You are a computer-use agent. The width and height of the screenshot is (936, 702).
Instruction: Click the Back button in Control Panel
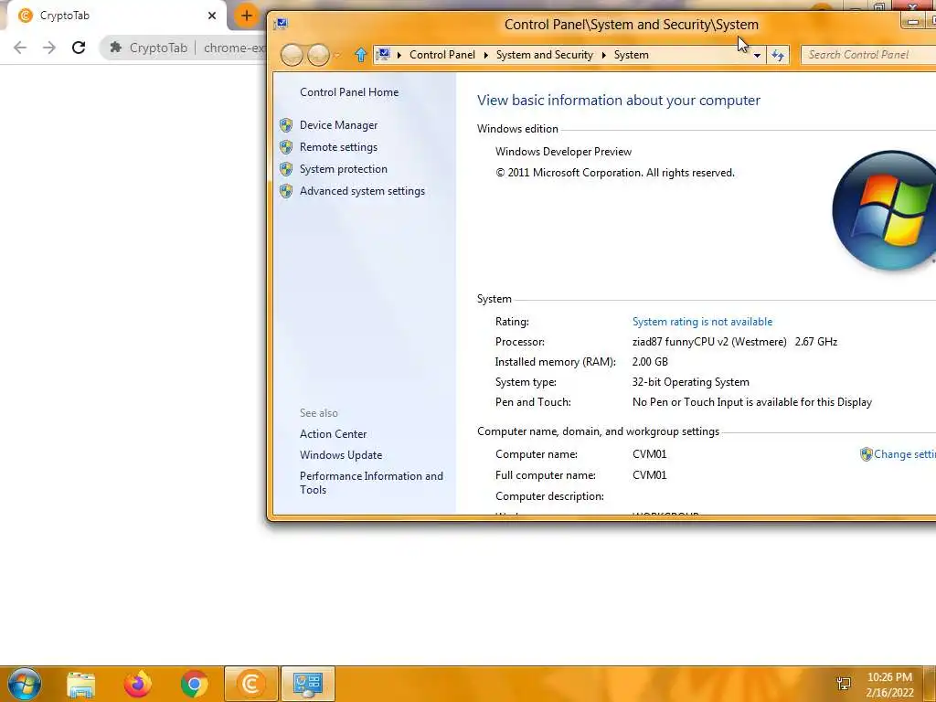[292, 55]
